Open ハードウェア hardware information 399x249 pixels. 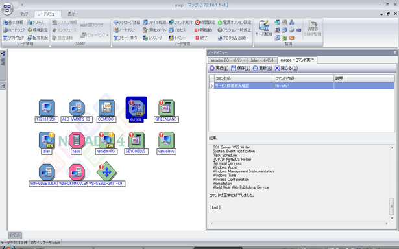click(14, 30)
